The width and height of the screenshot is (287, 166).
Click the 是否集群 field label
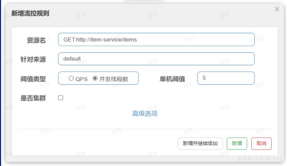33,98
